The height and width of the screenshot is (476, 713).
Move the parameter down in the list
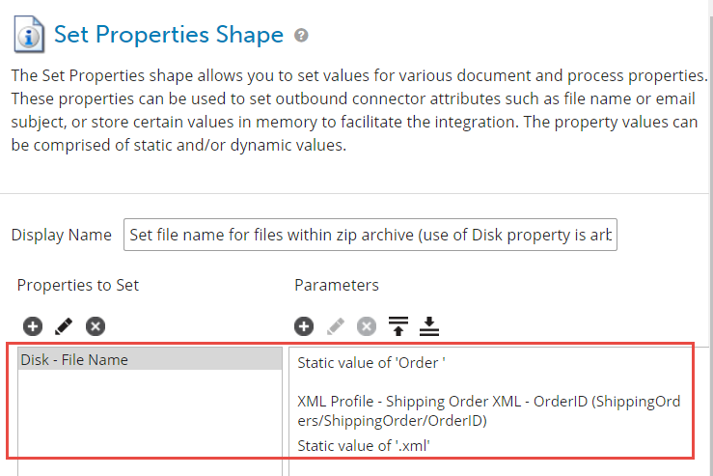tap(429, 326)
